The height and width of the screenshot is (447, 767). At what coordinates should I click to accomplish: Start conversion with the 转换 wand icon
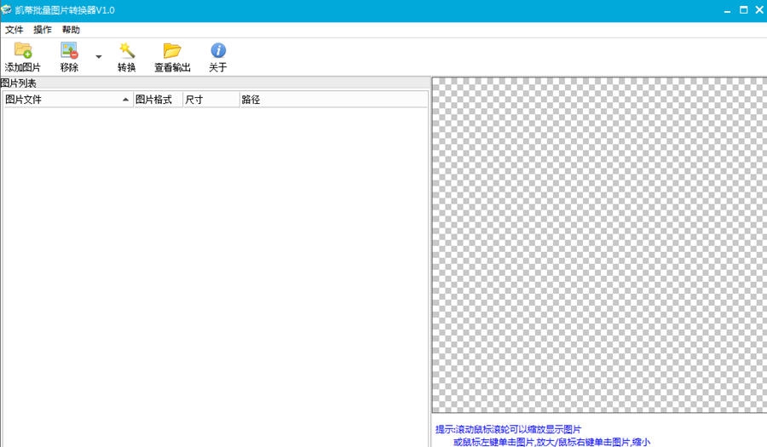(127, 50)
